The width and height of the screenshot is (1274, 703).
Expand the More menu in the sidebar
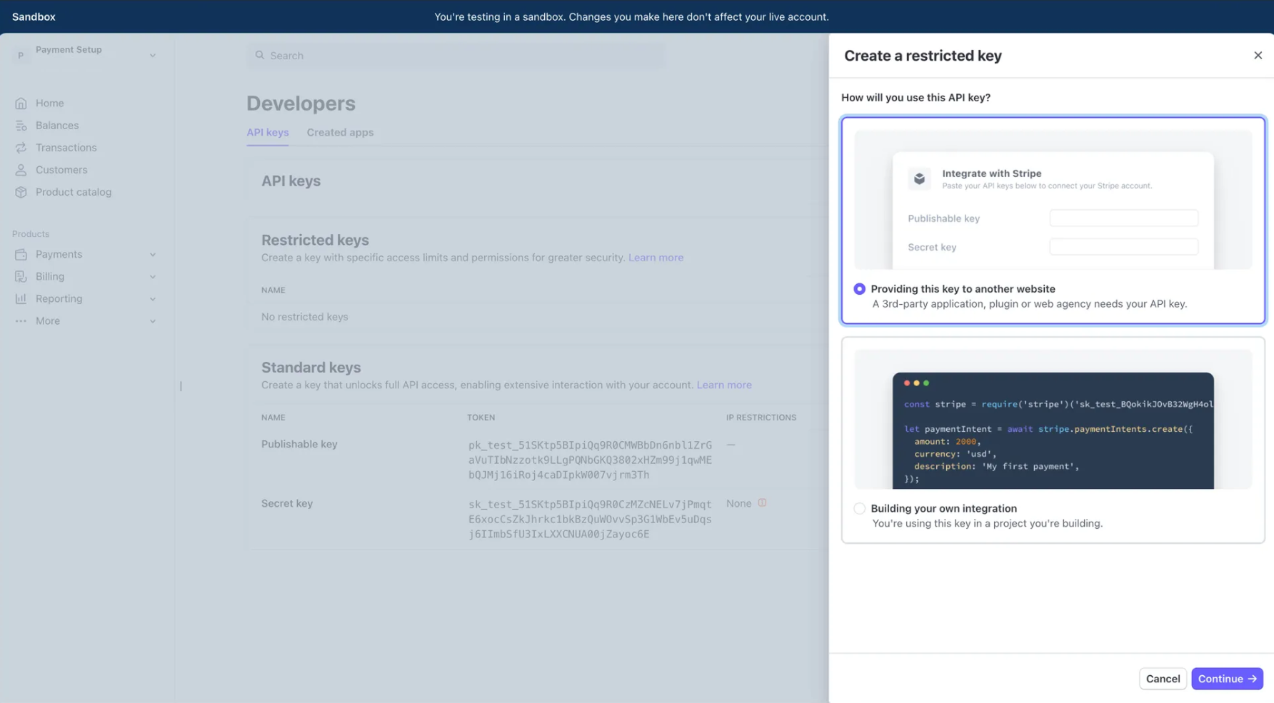pos(152,321)
